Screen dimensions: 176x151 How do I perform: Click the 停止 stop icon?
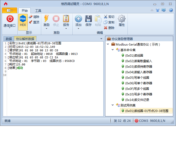(x=56, y=19)
